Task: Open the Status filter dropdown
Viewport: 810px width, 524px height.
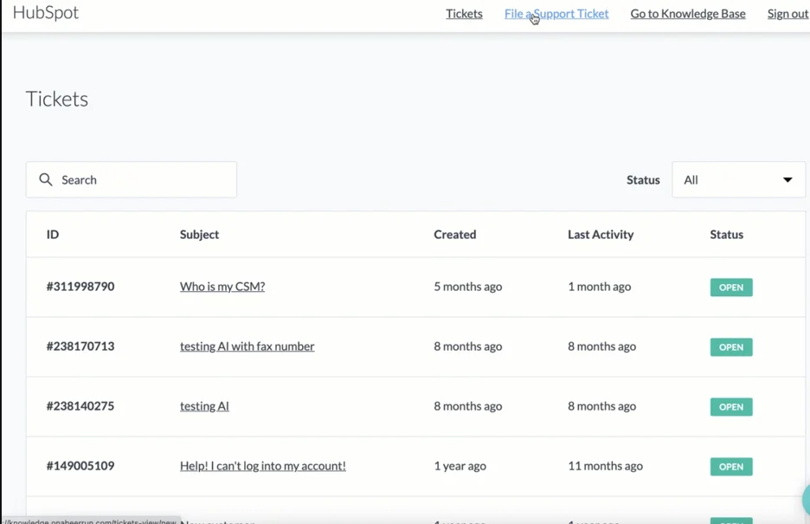Action: (737, 179)
